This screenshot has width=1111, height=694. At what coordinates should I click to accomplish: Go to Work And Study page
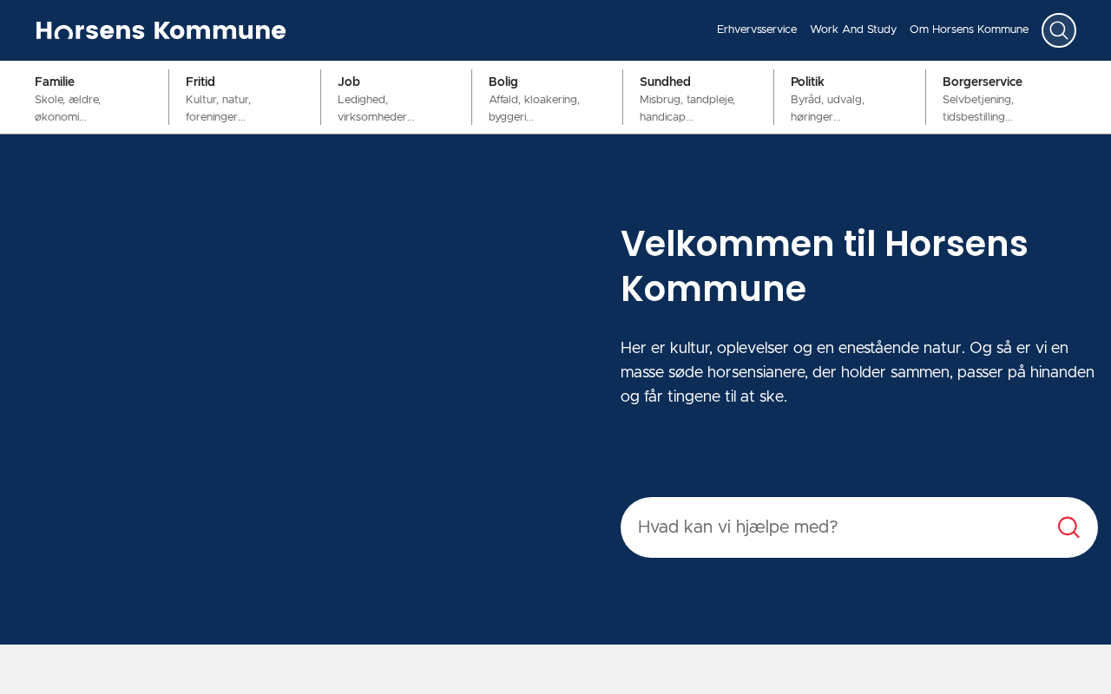[x=853, y=29]
